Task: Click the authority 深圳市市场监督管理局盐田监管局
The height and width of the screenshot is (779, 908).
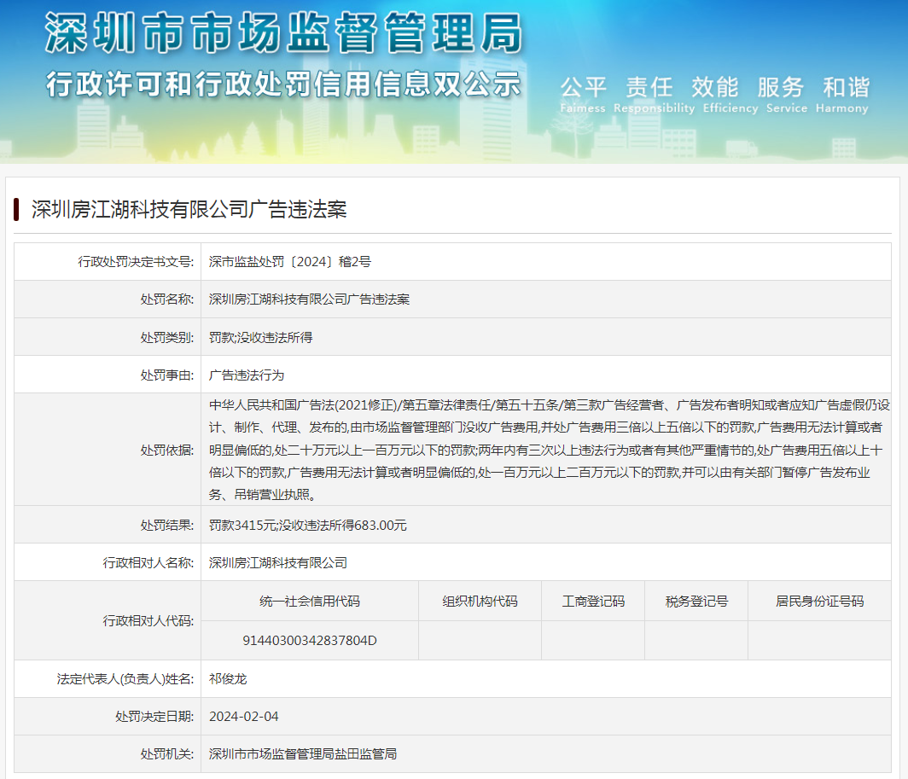Action: coord(303,754)
